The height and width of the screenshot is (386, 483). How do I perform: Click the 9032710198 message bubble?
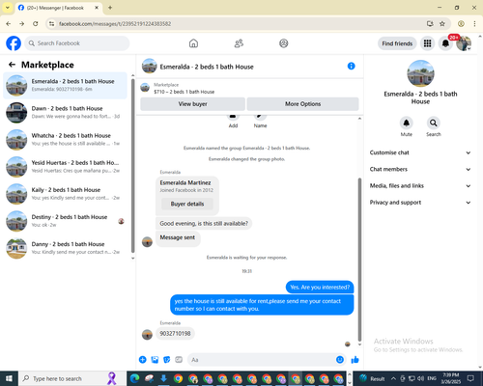pyautogui.click(x=175, y=333)
